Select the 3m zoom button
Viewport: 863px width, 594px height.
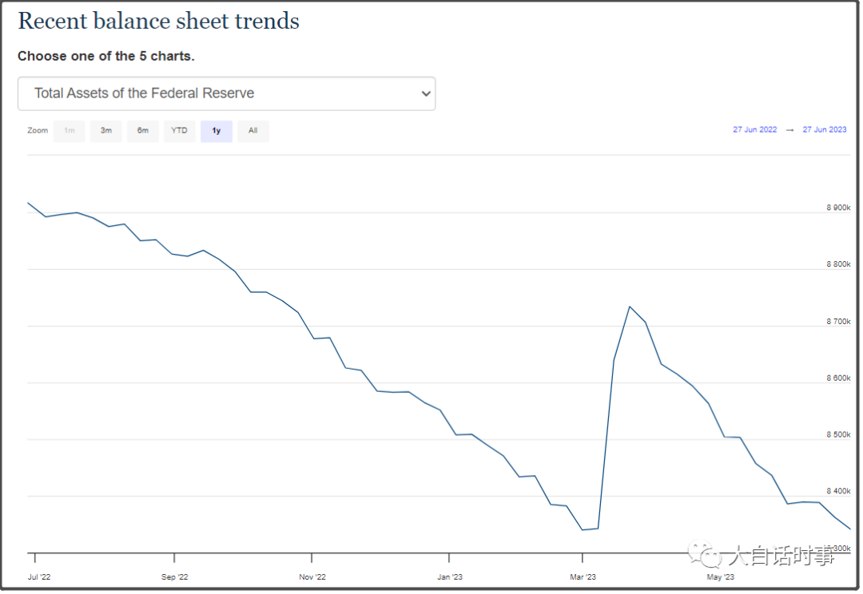tap(106, 131)
